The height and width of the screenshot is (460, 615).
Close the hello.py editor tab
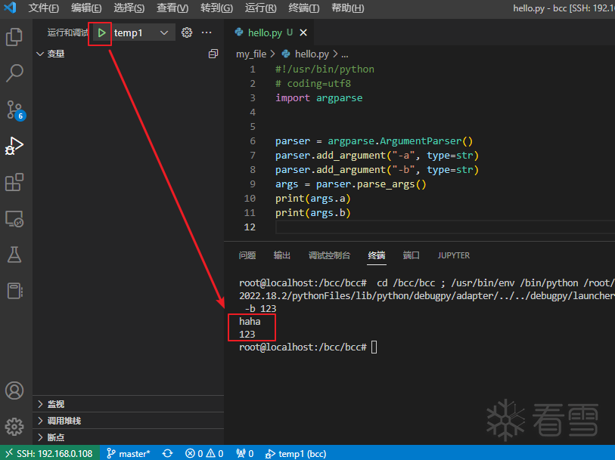click(x=303, y=33)
